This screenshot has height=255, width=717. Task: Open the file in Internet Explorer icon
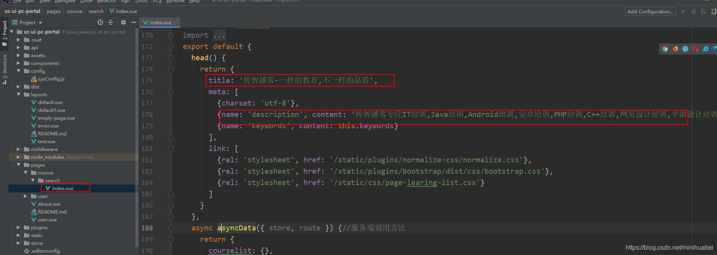[706, 49]
